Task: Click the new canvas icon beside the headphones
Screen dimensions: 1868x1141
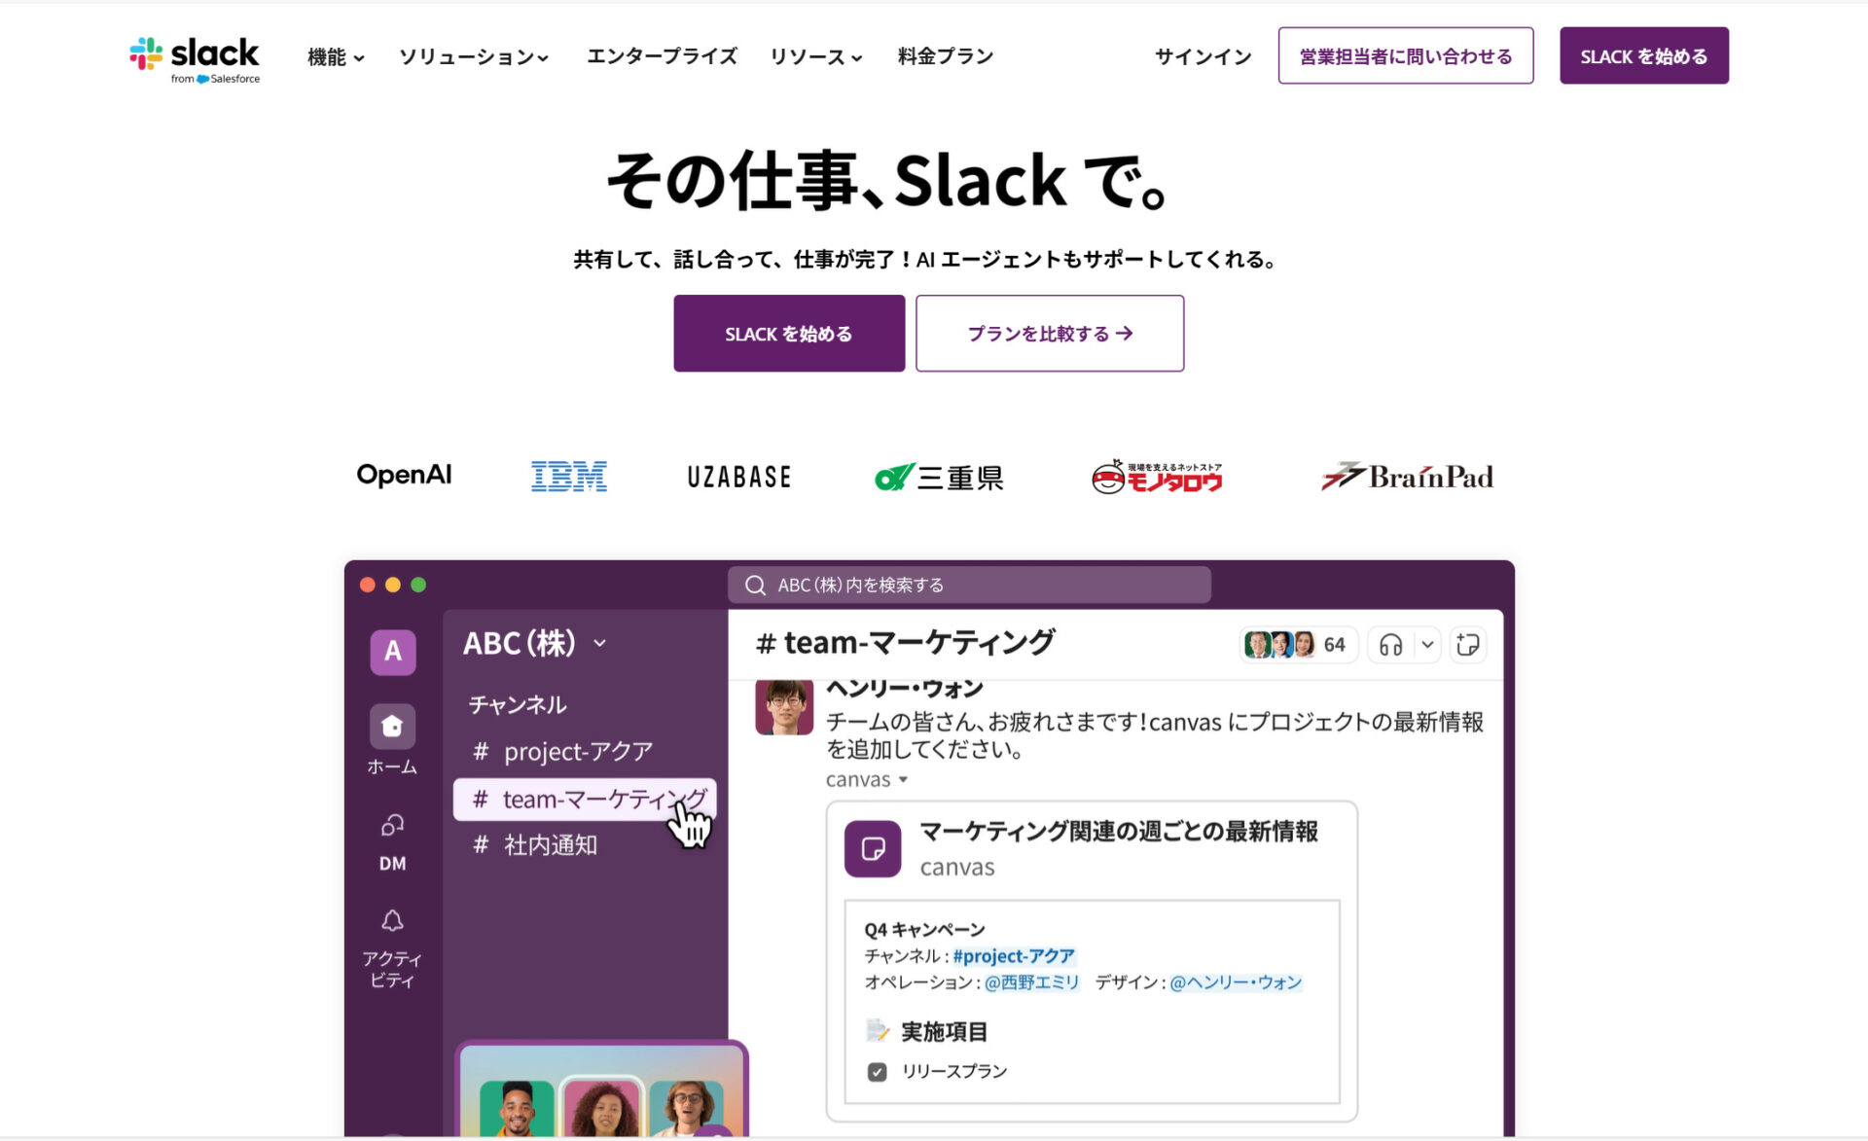Action: [x=1467, y=644]
